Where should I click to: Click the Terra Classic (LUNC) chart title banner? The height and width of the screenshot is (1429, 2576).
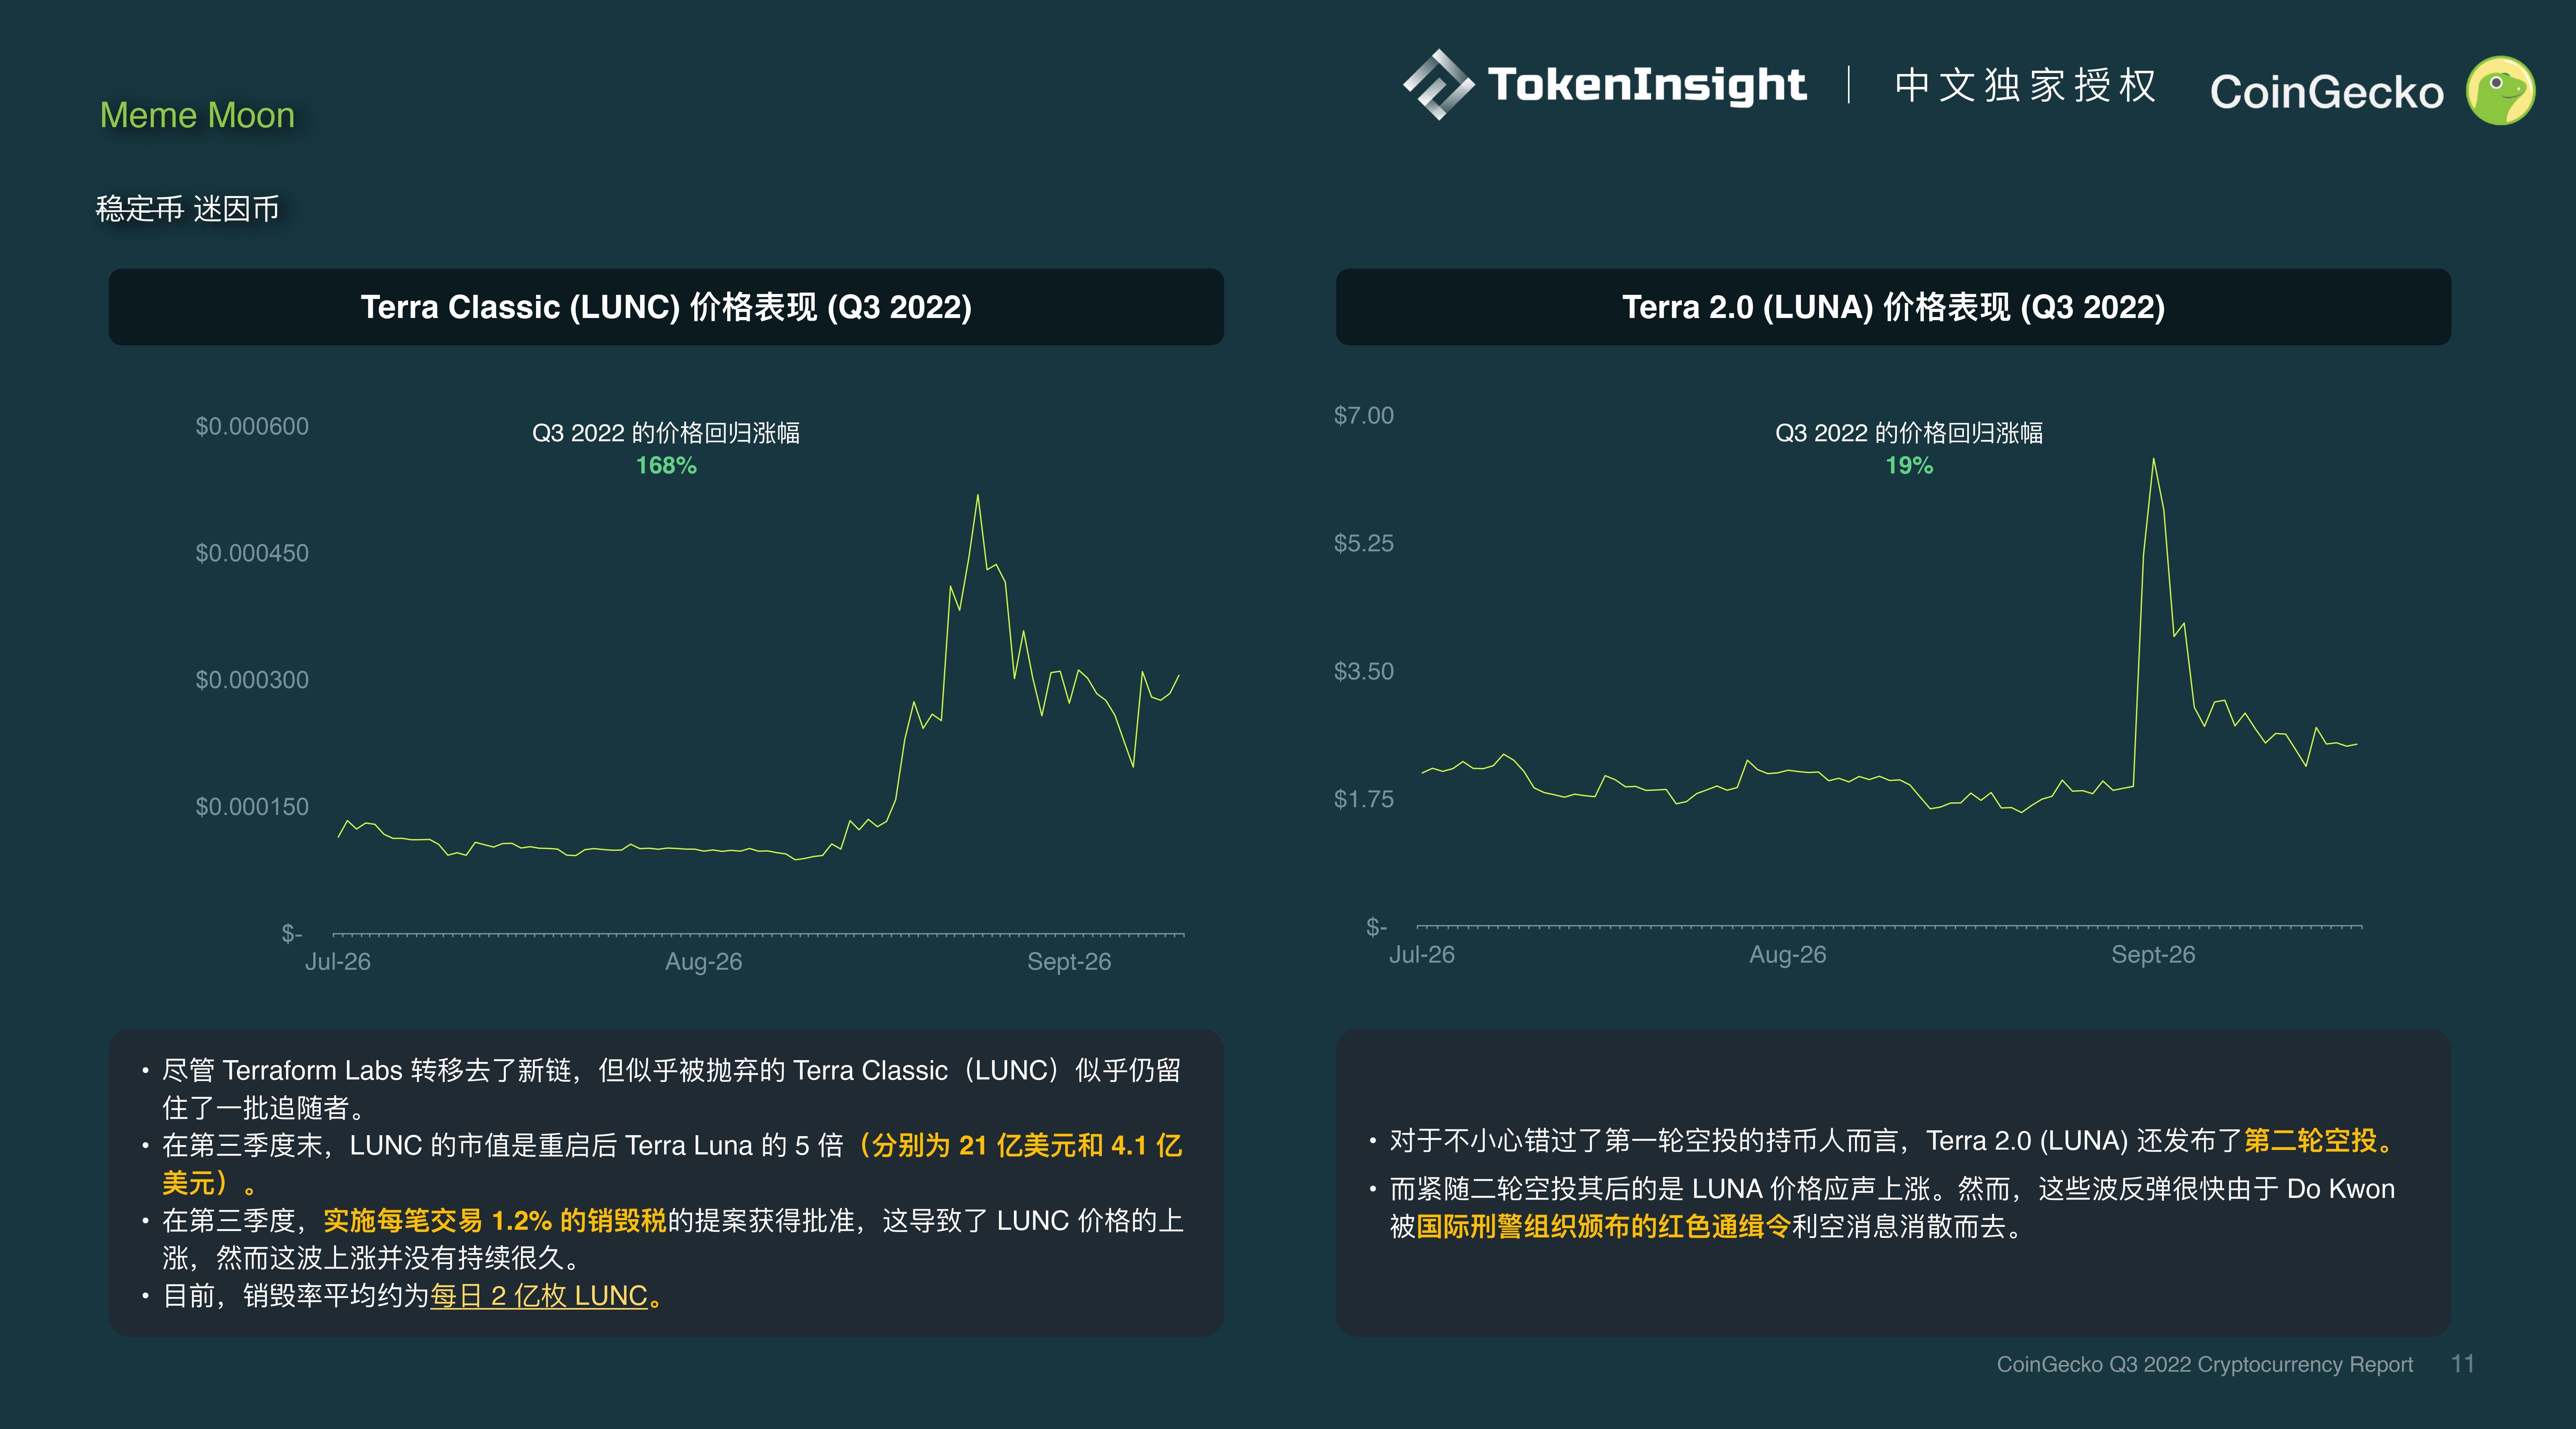(x=666, y=307)
